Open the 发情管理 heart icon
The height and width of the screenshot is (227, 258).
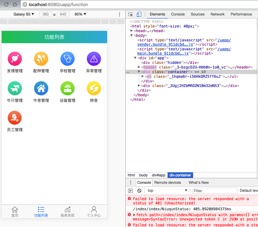click(15, 59)
